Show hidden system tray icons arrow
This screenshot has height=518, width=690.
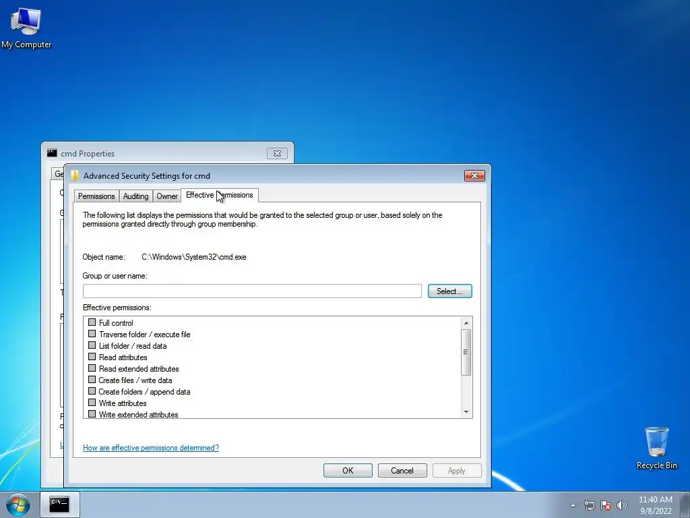tap(573, 505)
